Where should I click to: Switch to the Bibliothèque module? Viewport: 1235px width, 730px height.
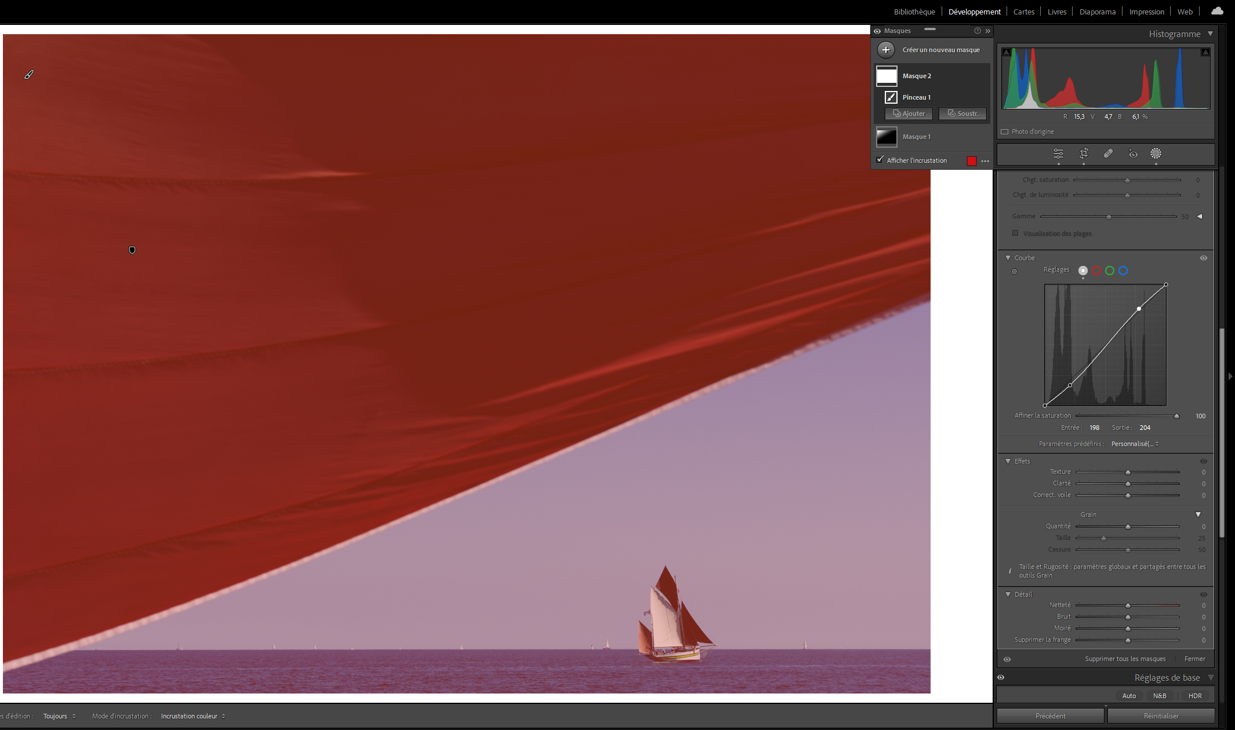(x=914, y=12)
